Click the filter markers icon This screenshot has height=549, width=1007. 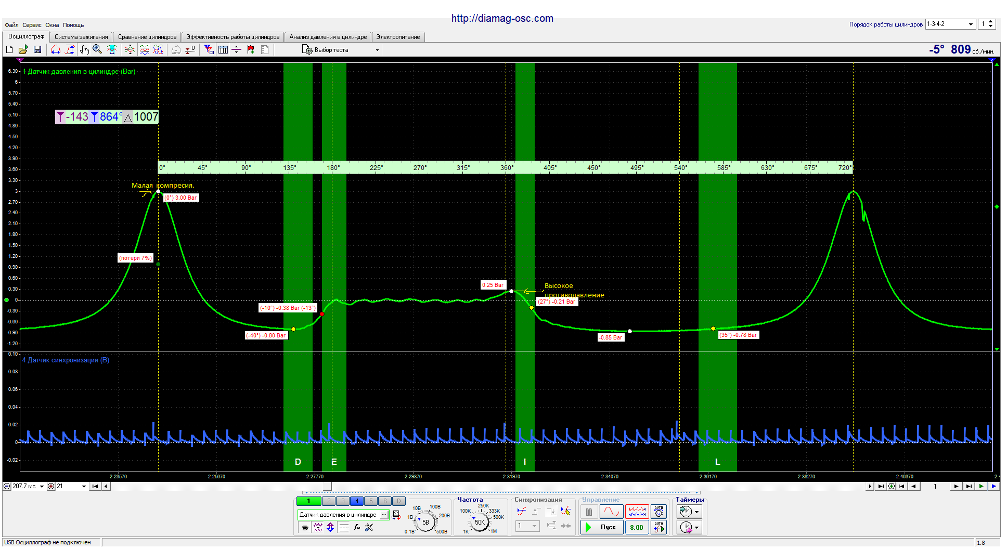click(x=209, y=49)
